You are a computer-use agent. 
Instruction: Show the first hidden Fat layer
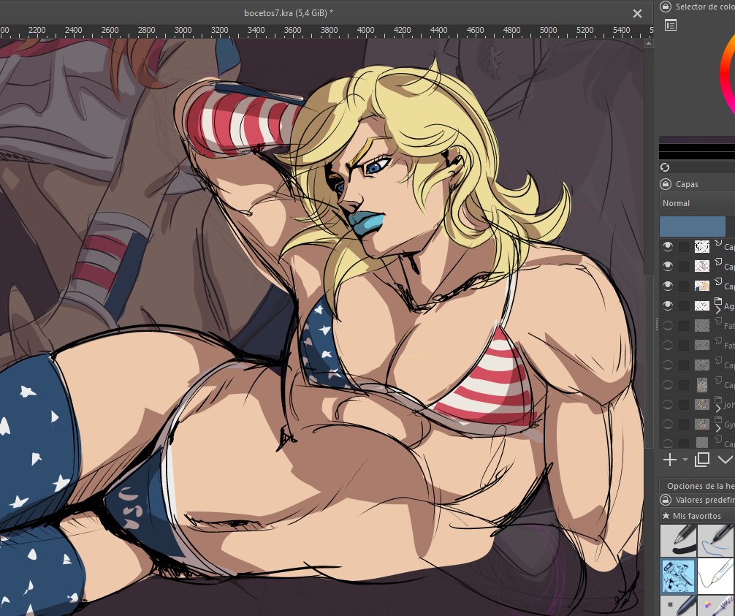668,325
